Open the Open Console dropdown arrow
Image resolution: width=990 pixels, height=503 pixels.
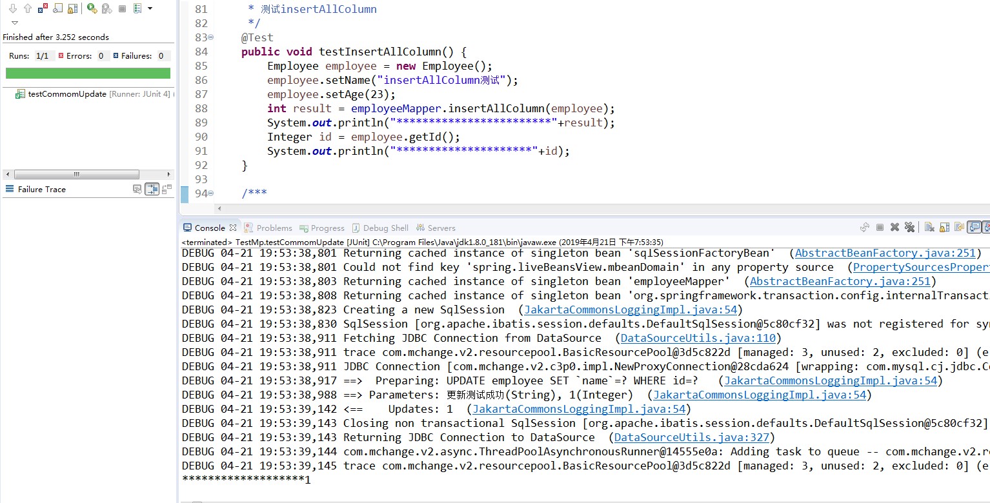click(987, 227)
